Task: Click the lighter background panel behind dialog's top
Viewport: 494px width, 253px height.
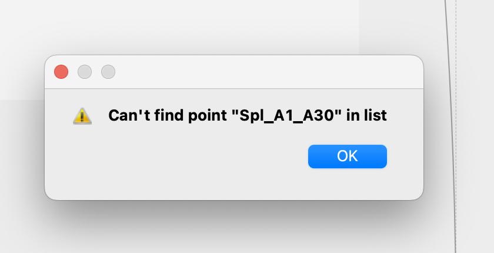Action: coord(179,27)
